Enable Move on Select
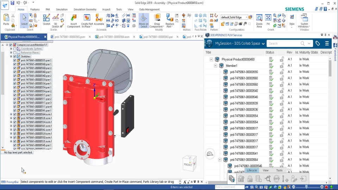This screenshot has height=190, width=338. [x=144, y=21]
